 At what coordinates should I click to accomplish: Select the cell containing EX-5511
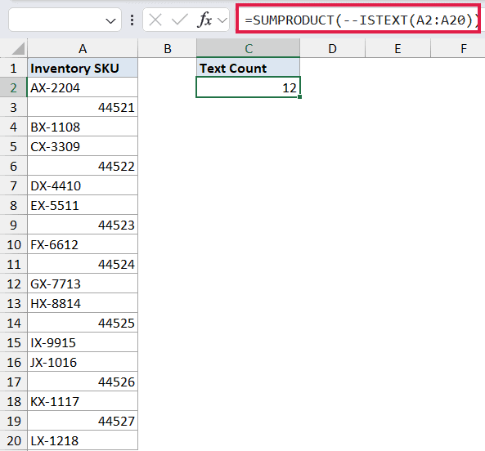(83, 205)
